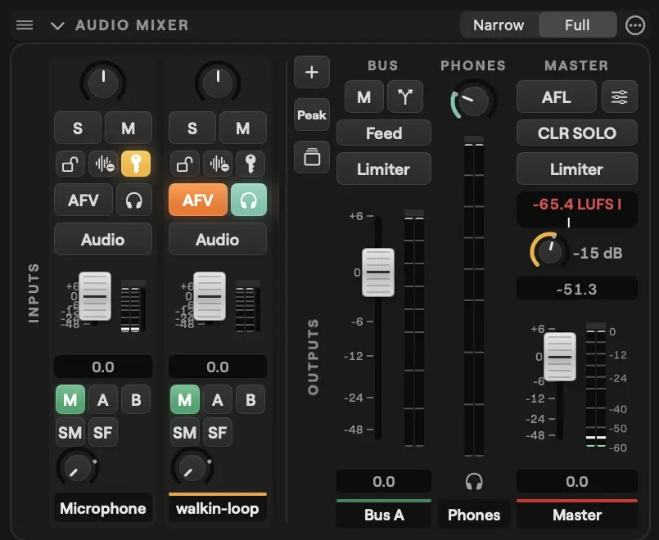The image size is (659, 540).
Task: Edit the Microphone 0.0 level field
Action: pyautogui.click(x=103, y=367)
